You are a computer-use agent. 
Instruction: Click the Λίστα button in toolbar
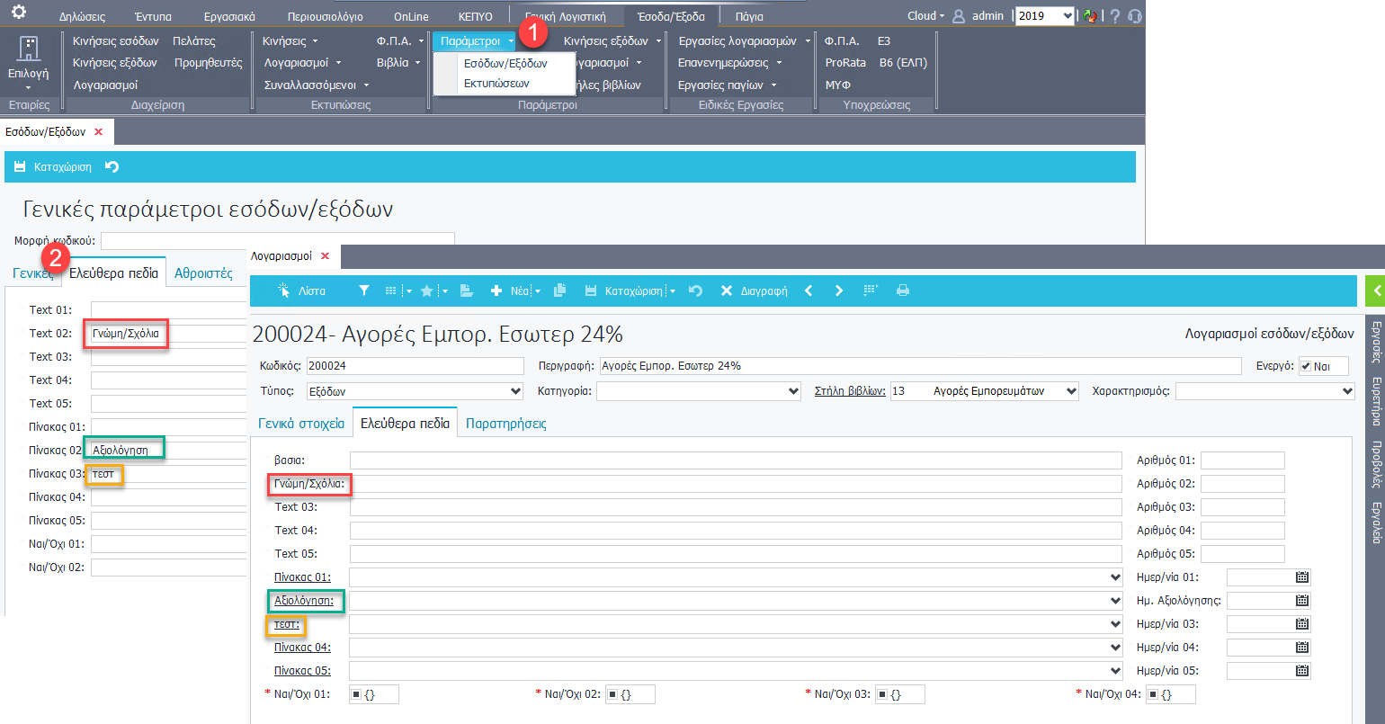(302, 290)
